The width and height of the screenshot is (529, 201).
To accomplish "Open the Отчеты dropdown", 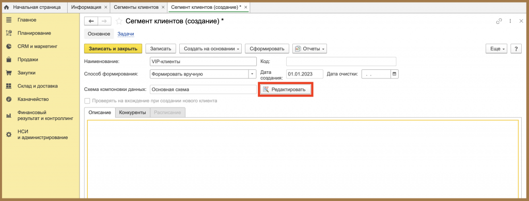I will point(309,49).
